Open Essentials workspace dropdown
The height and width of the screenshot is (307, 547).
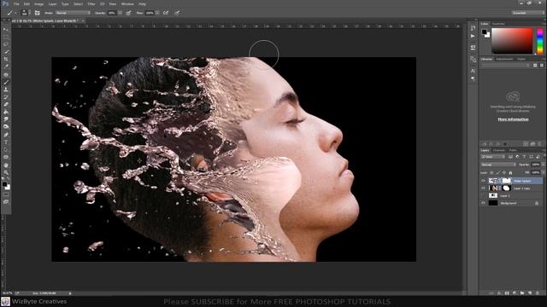528,13
